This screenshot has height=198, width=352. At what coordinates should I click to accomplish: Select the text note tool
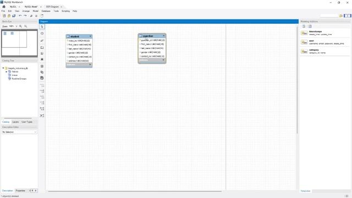(42, 53)
